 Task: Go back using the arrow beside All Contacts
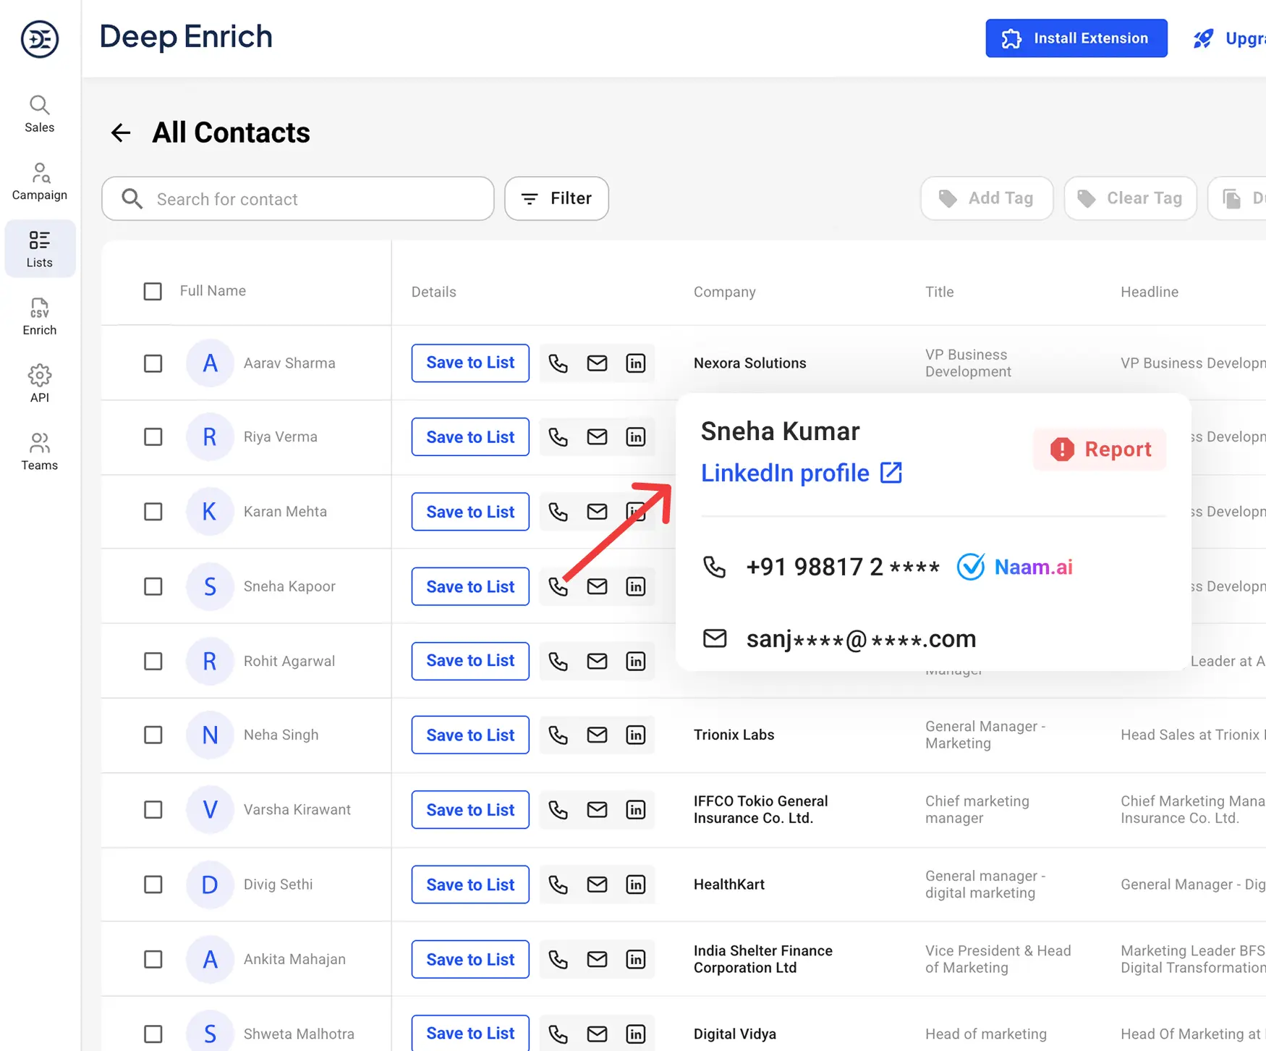pos(121,132)
